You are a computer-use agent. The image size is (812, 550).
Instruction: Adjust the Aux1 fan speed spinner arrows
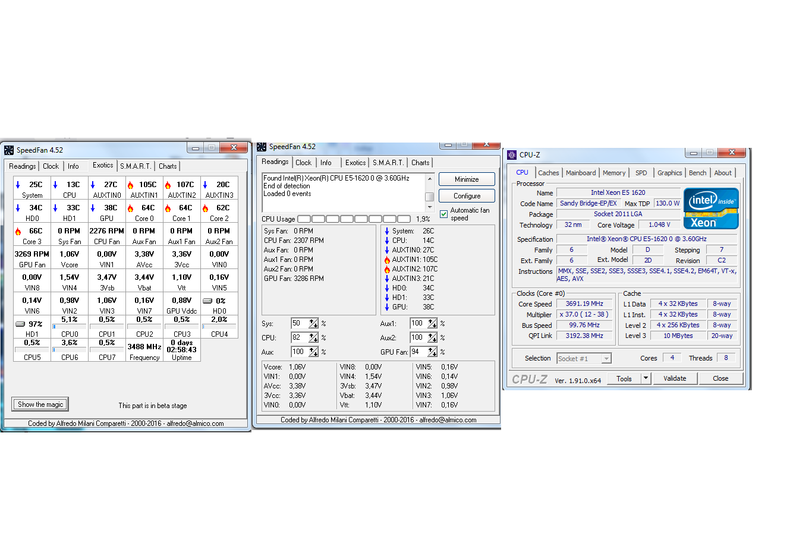(x=433, y=323)
